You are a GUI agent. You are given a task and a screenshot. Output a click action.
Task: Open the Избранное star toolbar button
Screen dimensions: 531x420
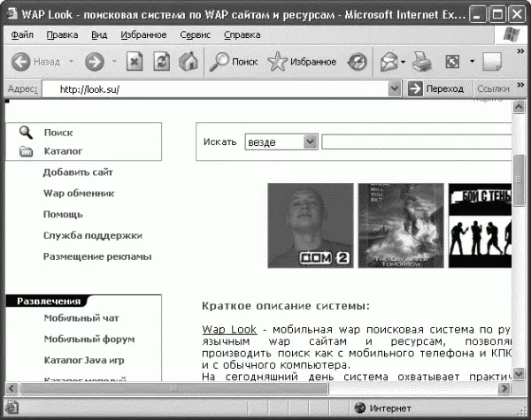coord(302,62)
